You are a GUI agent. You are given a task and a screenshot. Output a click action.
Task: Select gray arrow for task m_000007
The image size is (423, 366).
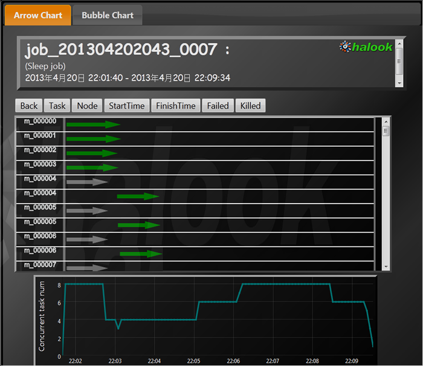(87, 268)
